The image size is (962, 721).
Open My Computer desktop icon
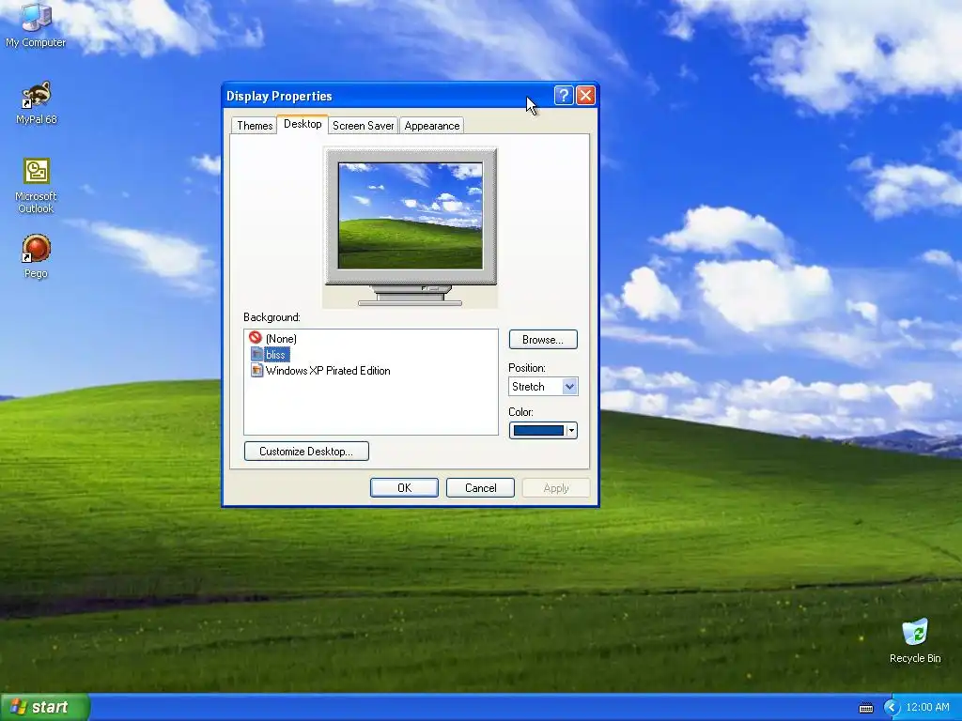pyautogui.click(x=36, y=24)
